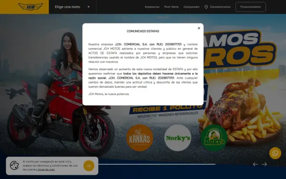Click the Norky's restaurant logo
The width and height of the screenshot is (286, 179).
click(x=178, y=138)
